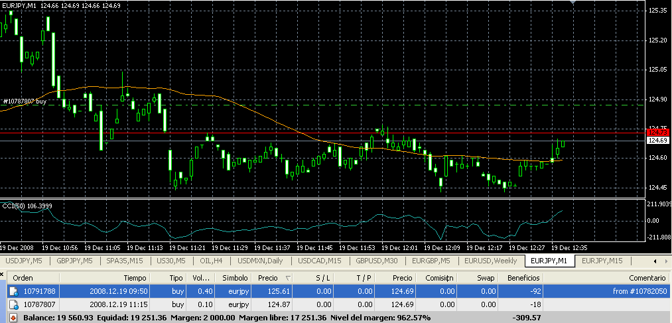Click the 211.9039 CCI scale label
The width and height of the screenshot is (672, 323).
(659, 204)
